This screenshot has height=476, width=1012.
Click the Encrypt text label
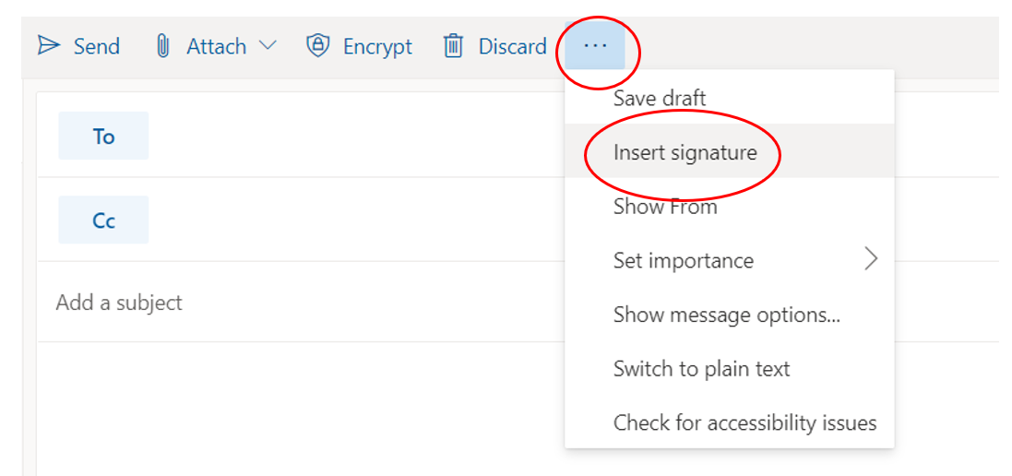(x=377, y=46)
